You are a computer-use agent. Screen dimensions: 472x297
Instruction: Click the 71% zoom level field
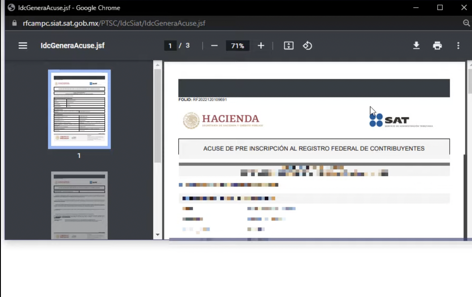click(237, 46)
